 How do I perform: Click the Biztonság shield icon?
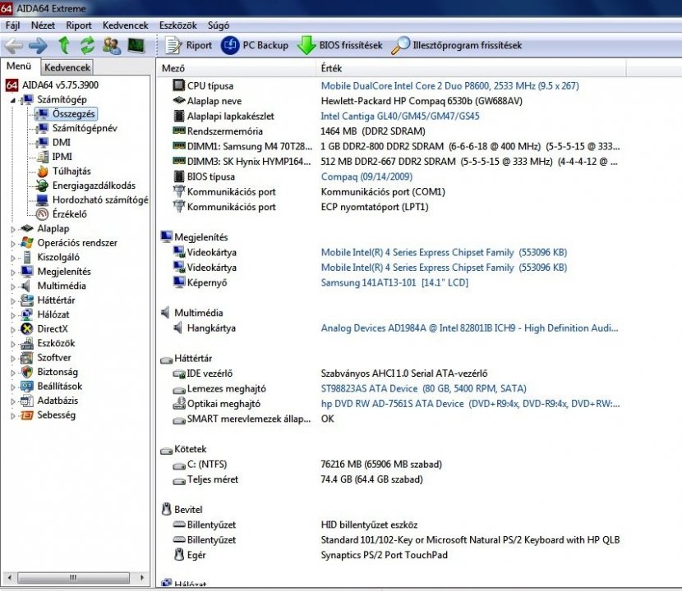(x=27, y=372)
